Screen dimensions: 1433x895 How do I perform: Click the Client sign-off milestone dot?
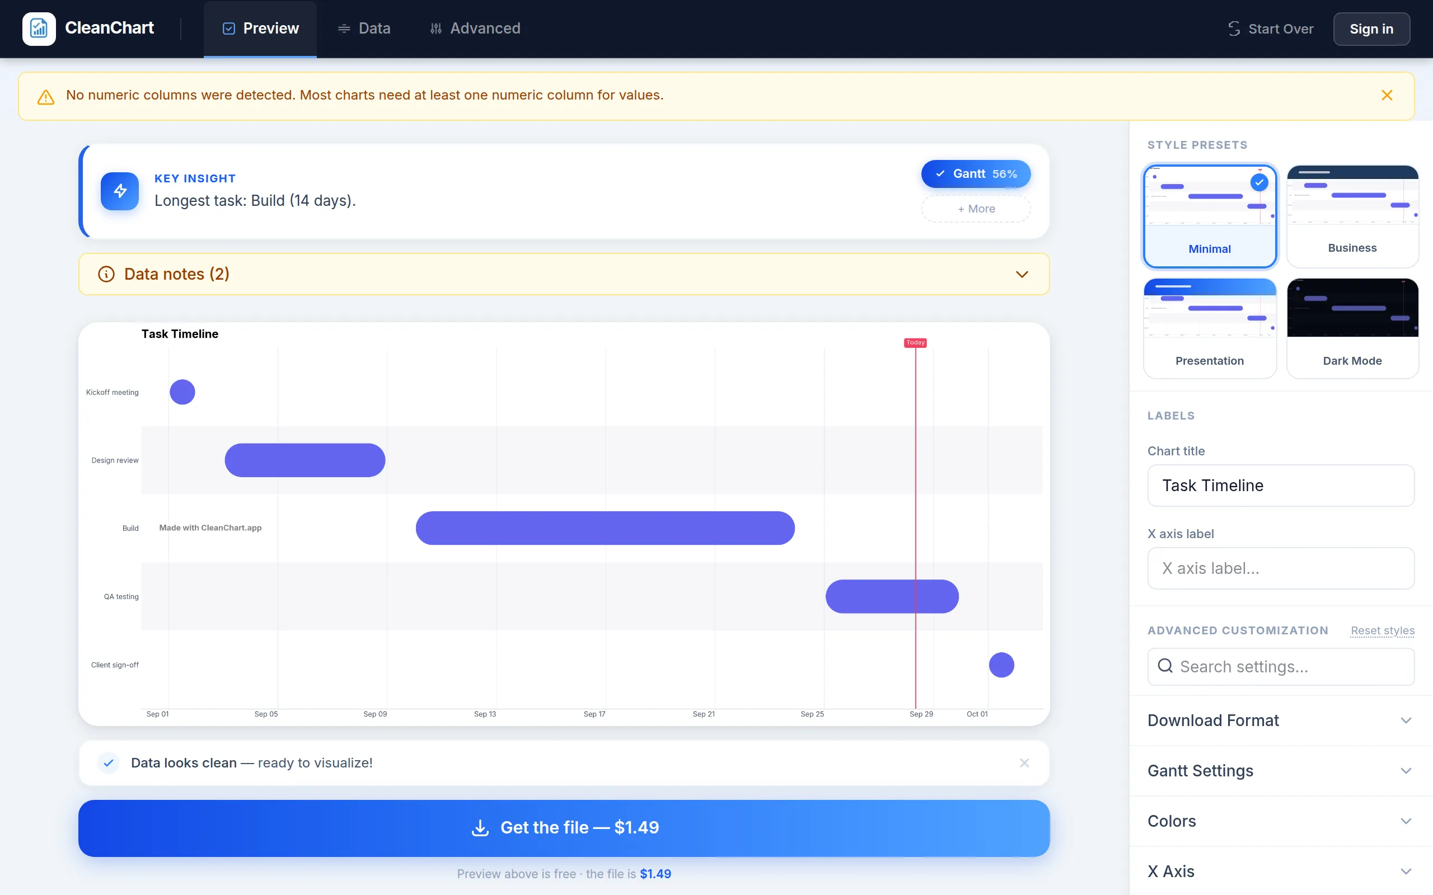[x=1001, y=665]
